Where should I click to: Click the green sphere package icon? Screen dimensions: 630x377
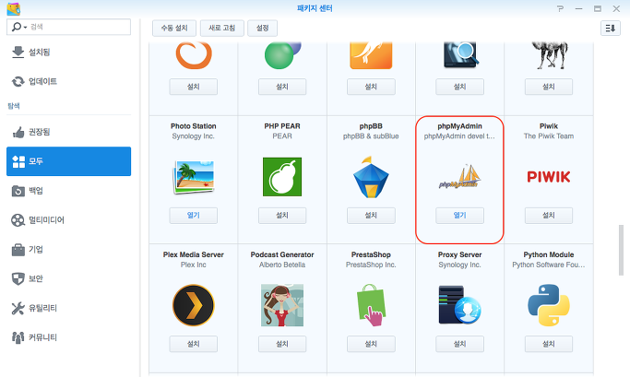click(x=282, y=55)
